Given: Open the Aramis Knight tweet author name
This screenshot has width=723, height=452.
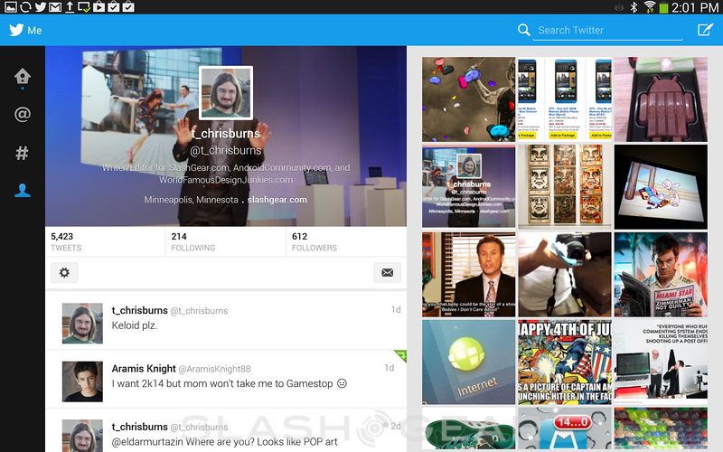Looking at the screenshot, I should pos(144,368).
